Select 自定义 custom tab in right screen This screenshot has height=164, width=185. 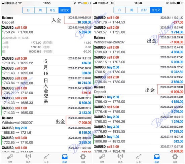[156, 10]
